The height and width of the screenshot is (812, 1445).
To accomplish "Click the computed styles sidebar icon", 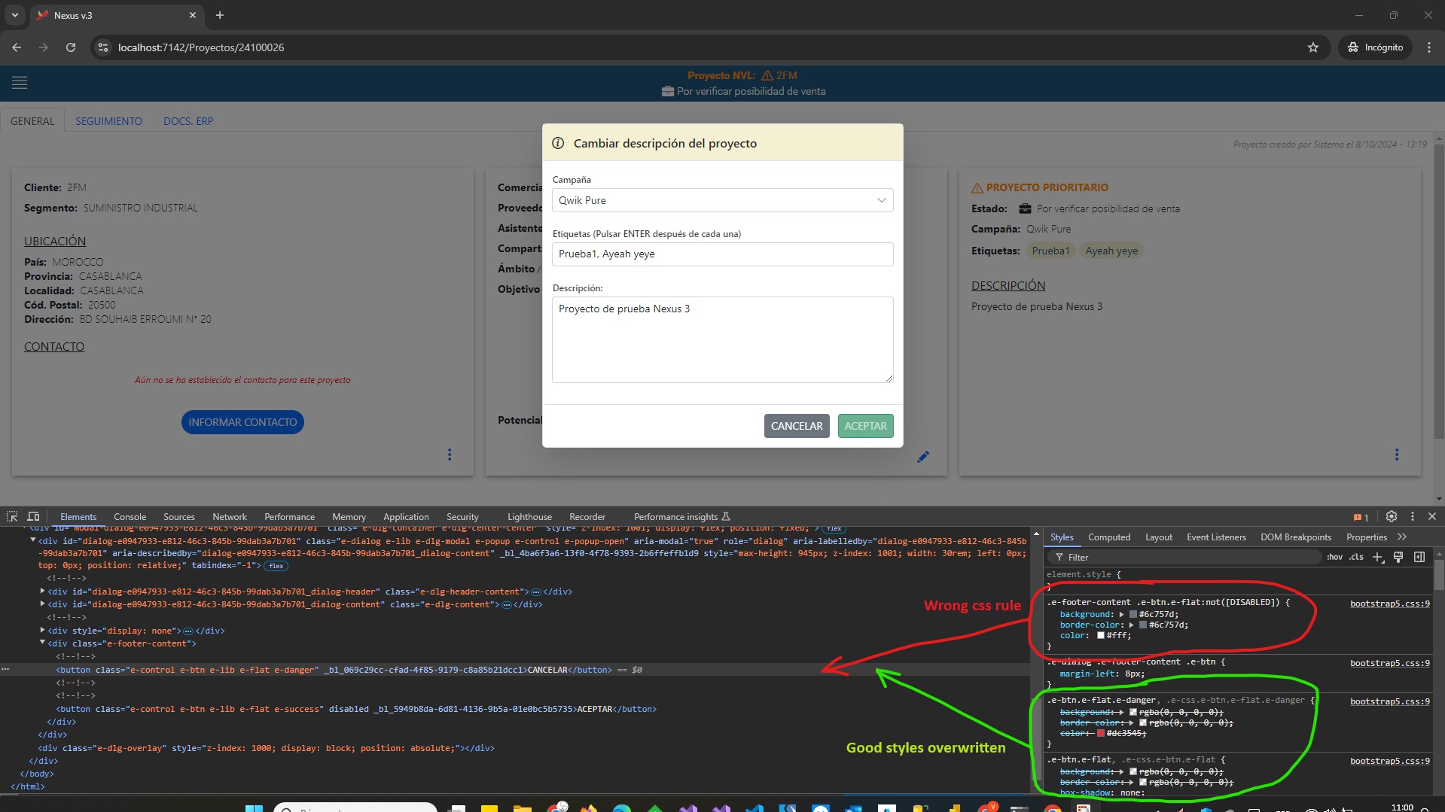I will [x=1419, y=557].
